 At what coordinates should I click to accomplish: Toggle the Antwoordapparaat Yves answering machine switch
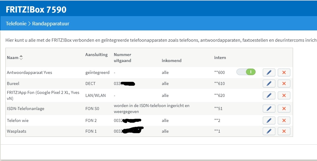tap(246, 72)
